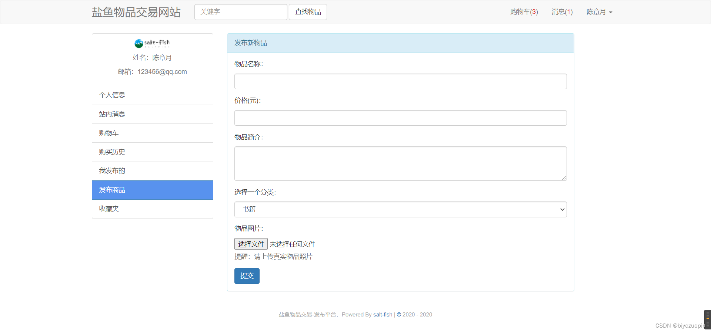Open 购买历史 sidebar item
Viewport: 711px width, 332px height.
point(153,152)
